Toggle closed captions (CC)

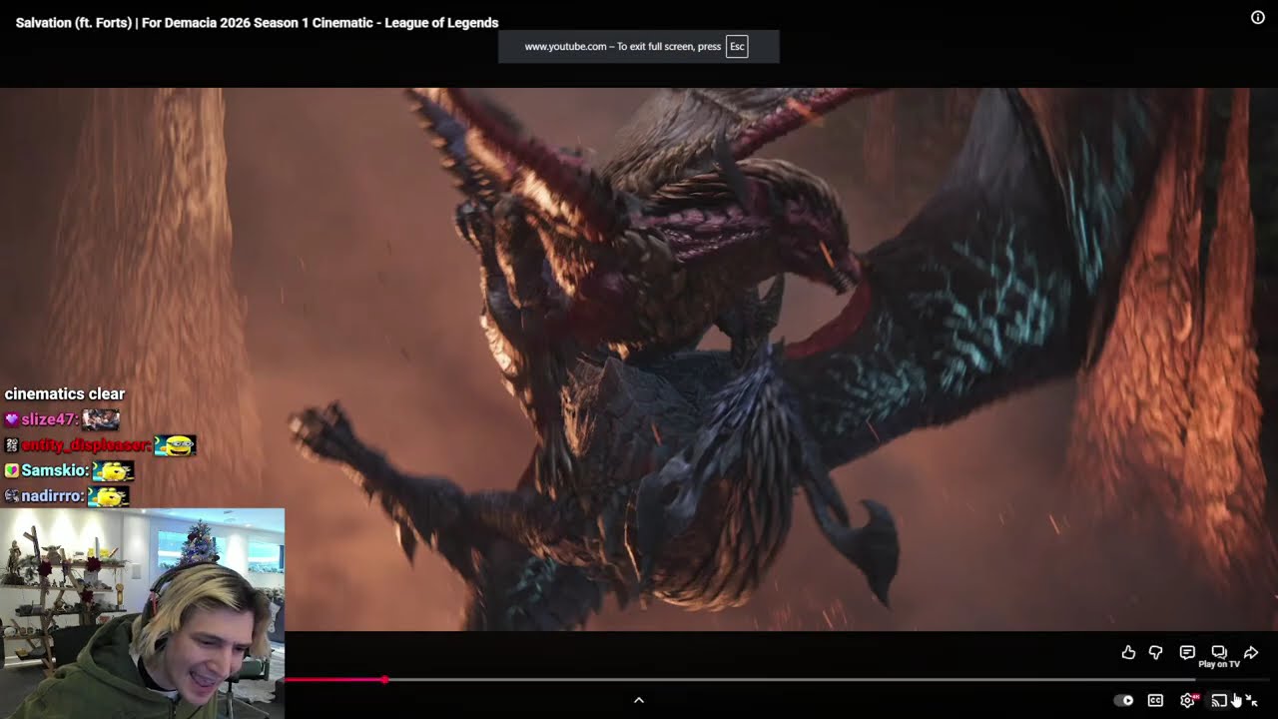[1155, 700]
